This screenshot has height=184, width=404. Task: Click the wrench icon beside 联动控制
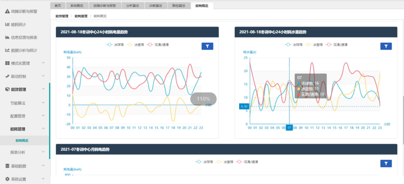(8, 76)
